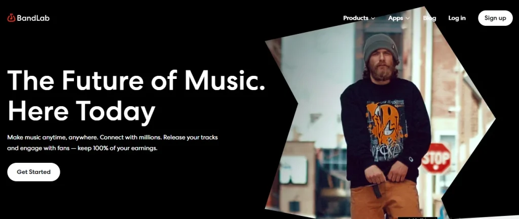Viewport: 519px width, 219px height.
Task: Click the red STOP sign in photo
Action: point(436,158)
